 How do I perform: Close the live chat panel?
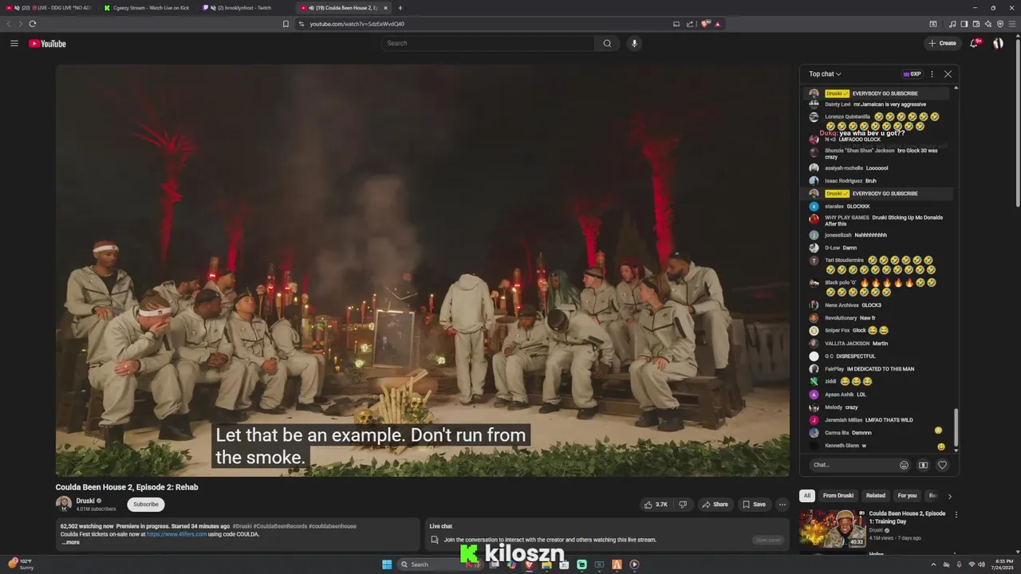948,74
